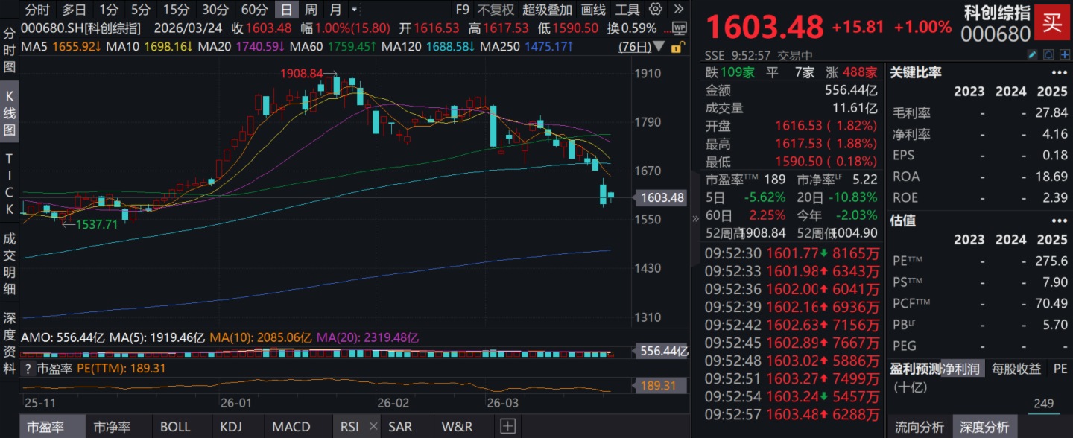
Task: Open chart settings gear icon
Action: (x=656, y=10)
